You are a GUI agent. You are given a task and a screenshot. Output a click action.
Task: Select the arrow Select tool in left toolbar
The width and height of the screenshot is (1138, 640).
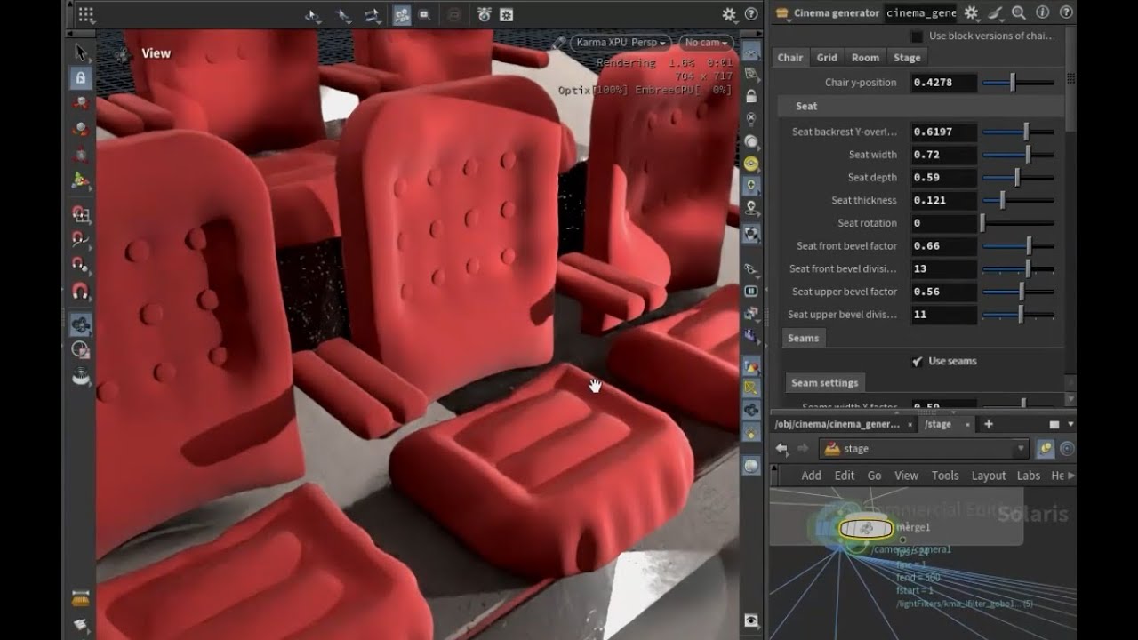[81, 52]
